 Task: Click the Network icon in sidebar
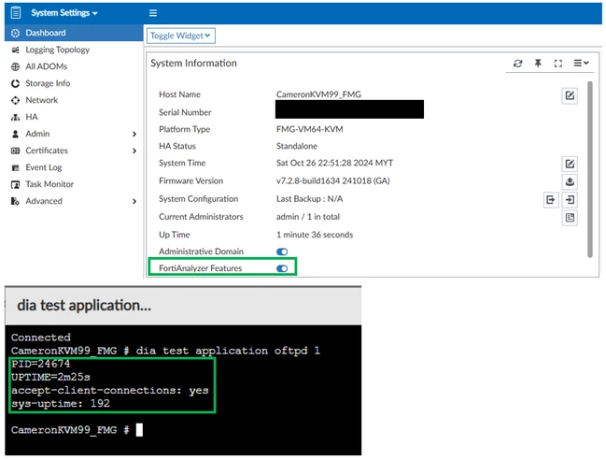(15, 101)
